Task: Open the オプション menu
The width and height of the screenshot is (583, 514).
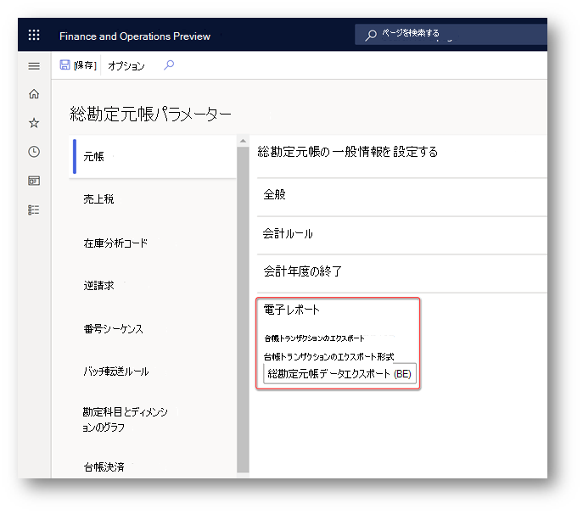Action: 126,66
